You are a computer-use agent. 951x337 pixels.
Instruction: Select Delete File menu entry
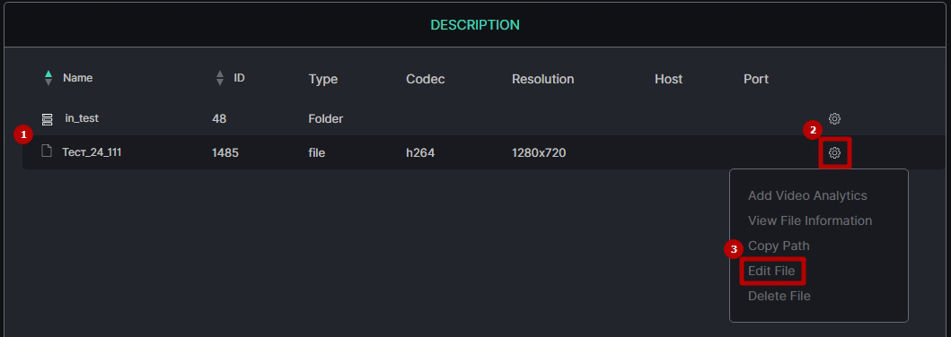pos(779,296)
